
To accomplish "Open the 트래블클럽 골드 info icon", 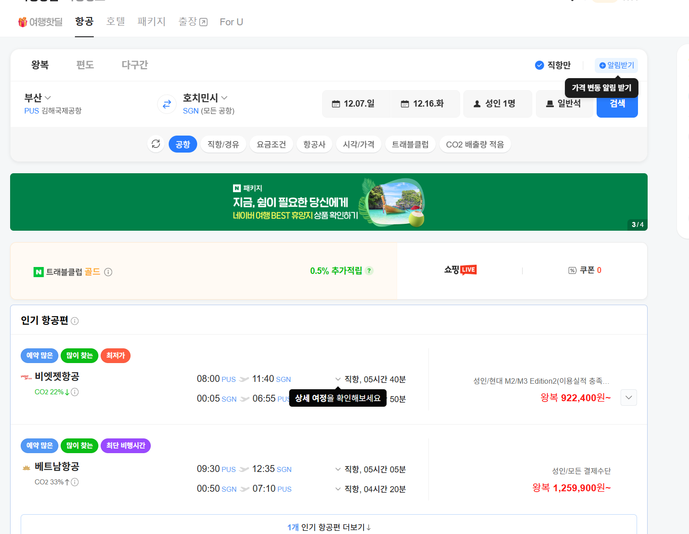I will pos(108,272).
